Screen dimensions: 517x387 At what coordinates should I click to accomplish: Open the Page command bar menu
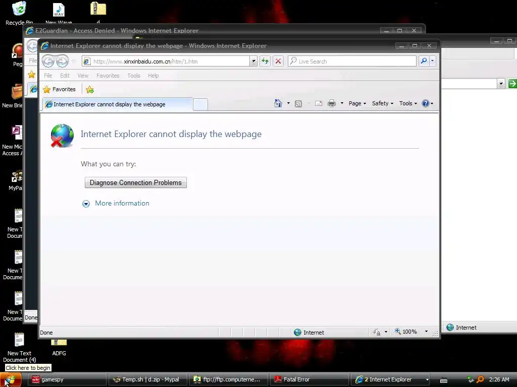coord(357,103)
